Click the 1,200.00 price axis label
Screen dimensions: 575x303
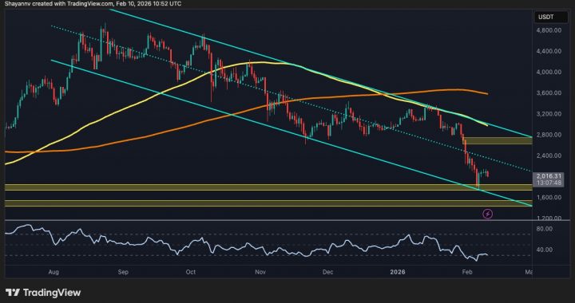[548, 218]
